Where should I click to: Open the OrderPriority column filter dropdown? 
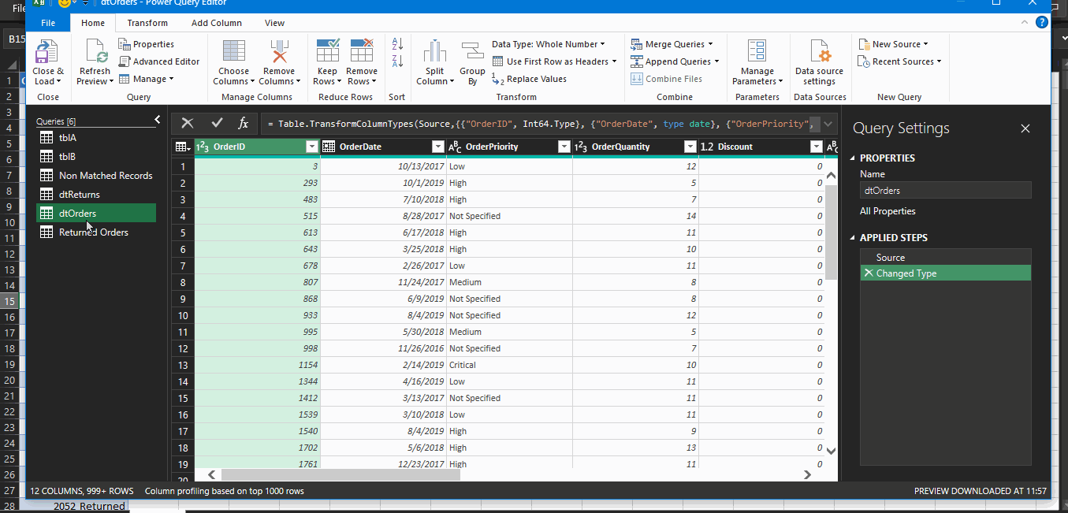click(564, 147)
